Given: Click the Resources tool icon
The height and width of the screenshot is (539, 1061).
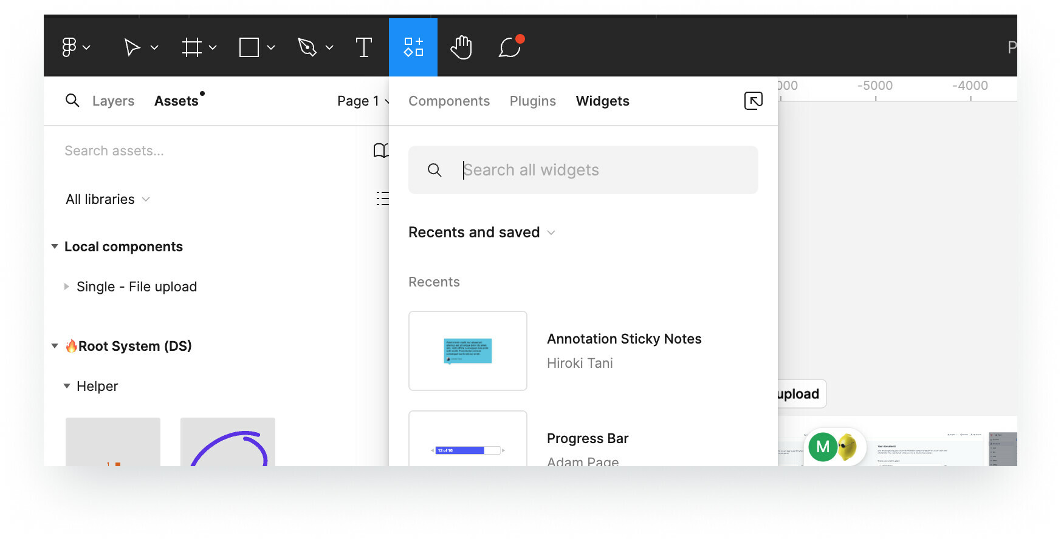Looking at the screenshot, I should 413,47.
